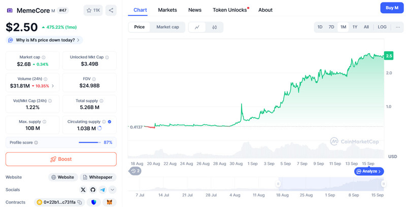Toggle LOG scale on chart
The width and height of the screenshot is (406, 207).
click(382, 27)
